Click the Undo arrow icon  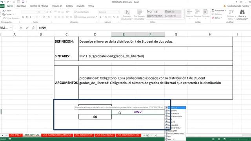pyautogui.click(x=2, y=2)
